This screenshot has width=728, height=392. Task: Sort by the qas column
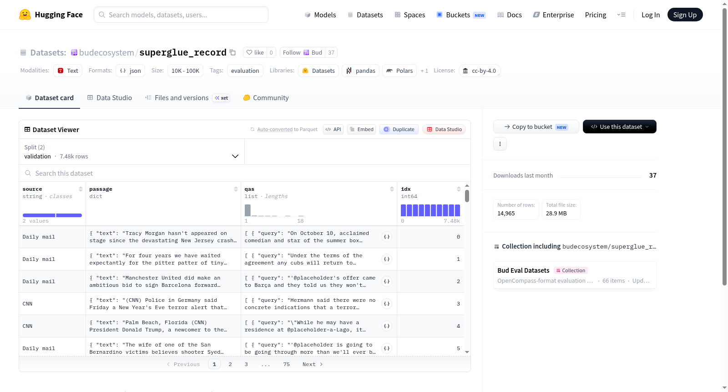point(392,189)
